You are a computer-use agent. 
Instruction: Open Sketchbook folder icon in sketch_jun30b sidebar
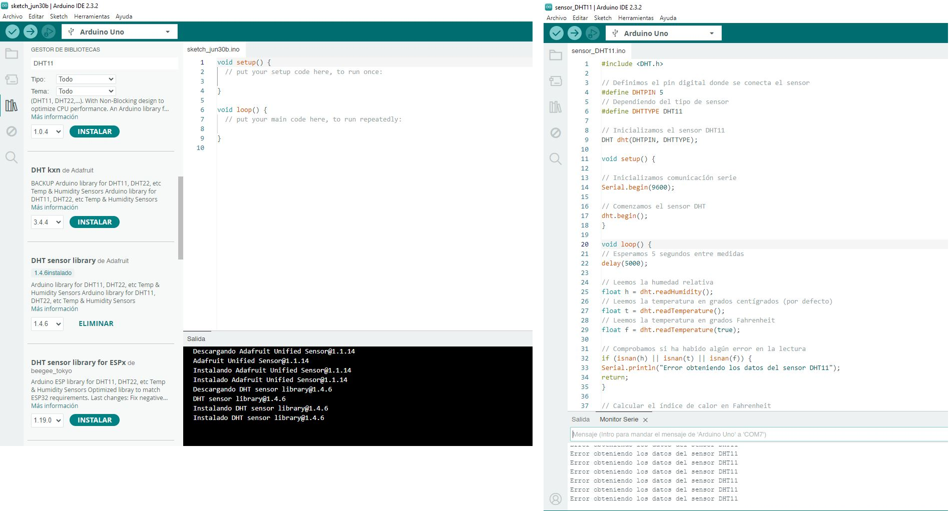(x=12, y=53)
